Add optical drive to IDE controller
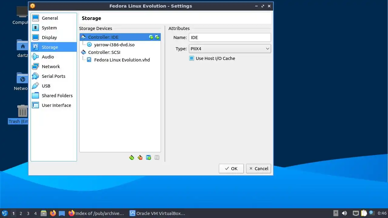 (x=151, y=37)
